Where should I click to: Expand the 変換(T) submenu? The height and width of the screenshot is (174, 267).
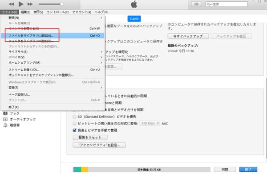(53, 88)
